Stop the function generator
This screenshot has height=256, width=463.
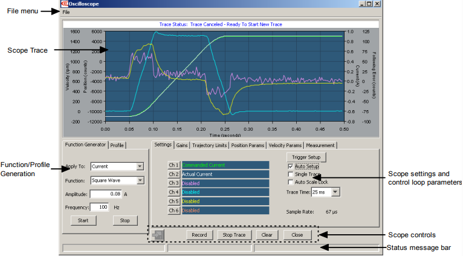click(x=125, y=220)
